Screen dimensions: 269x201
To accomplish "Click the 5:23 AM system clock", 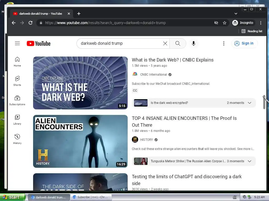I will click(x=259, y=197).
